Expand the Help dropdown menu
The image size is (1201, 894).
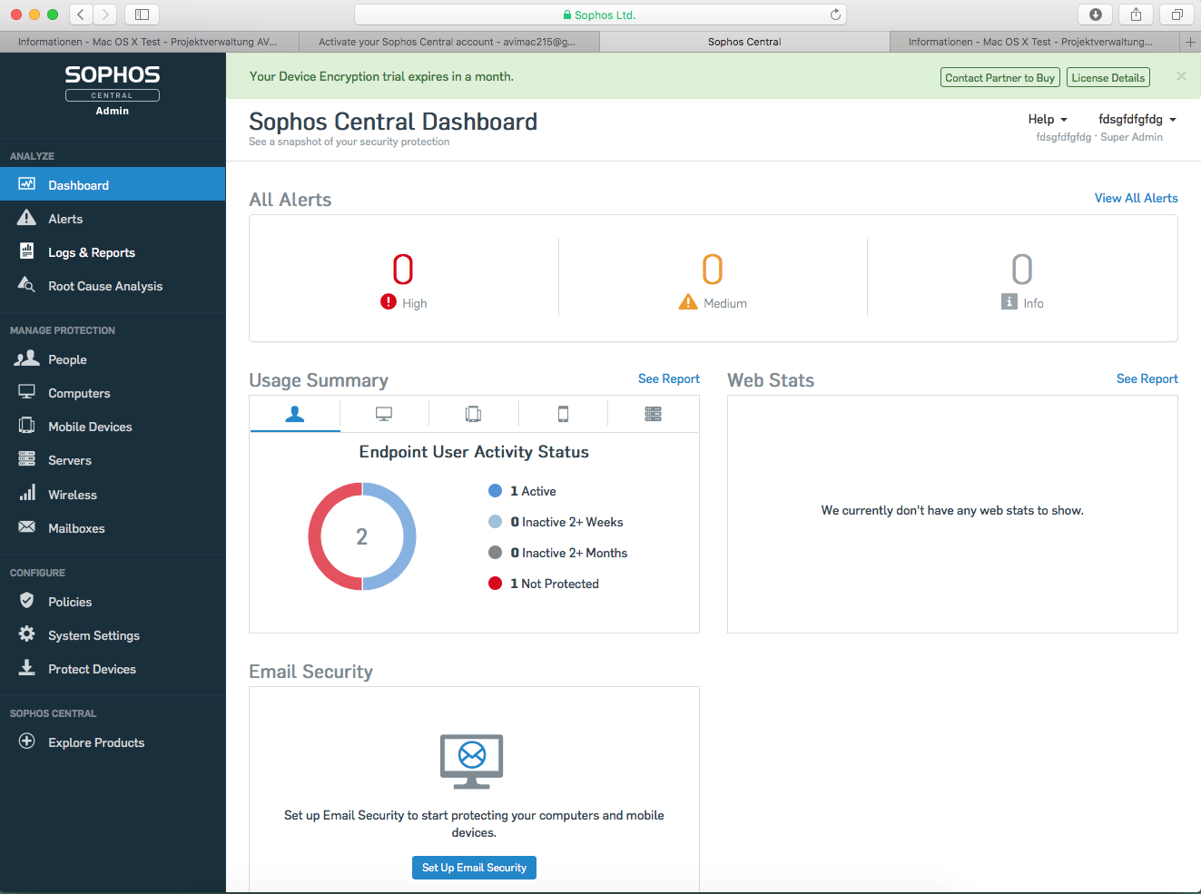(1048, 119)
